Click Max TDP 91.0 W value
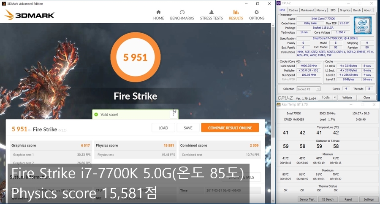Image resolution: width=380 pixels, height=204 pixels. coord(344,23)
